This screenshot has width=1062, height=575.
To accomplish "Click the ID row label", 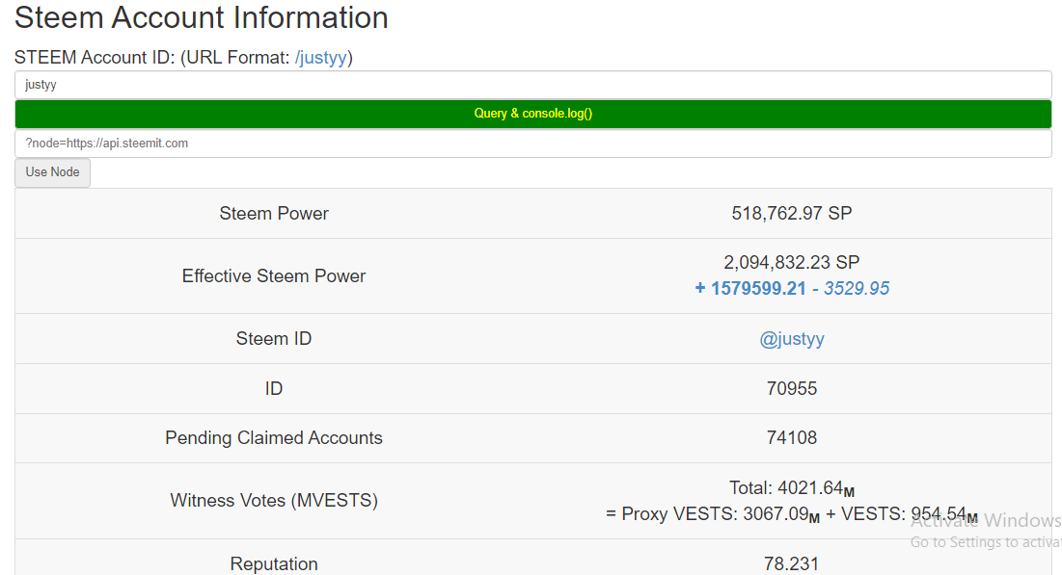I will (x=274, y=389).
